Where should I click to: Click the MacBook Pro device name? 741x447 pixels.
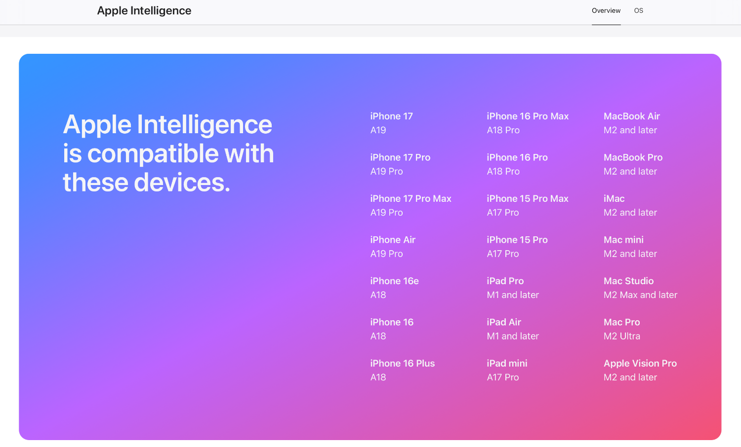click(633, 158)
